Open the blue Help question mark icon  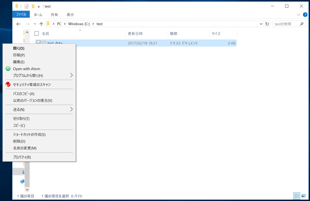(305, 14)
